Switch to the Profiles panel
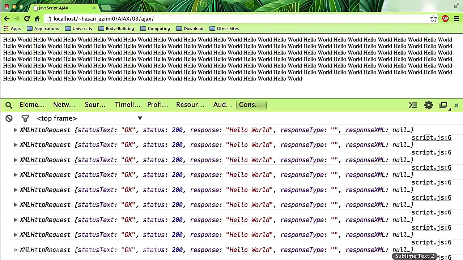The height and width of the screenshot is (260, 463). (x=158, y=105)
